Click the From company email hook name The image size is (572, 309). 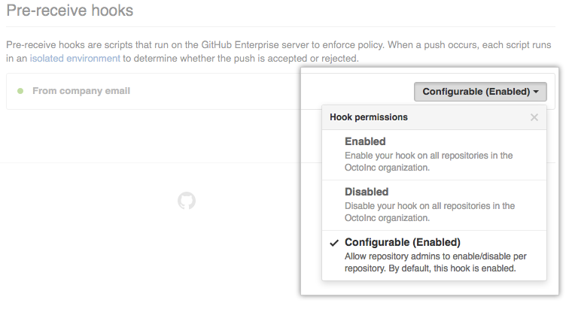tap(81, 91)
